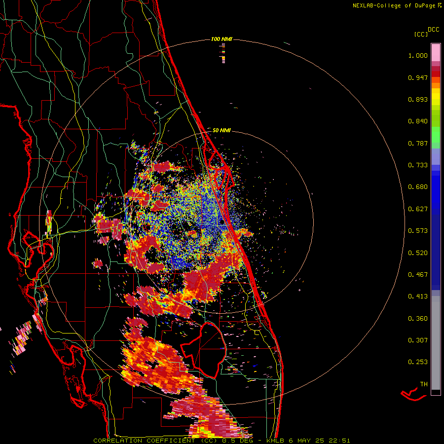Select the 0.573 scale value
Viewport: 444px width, 444px height.
pyautogui.click(x=418, y=231)
